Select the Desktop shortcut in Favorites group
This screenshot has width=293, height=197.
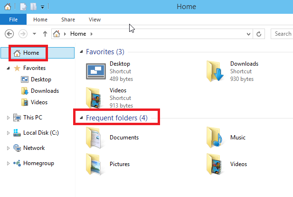[x=109, y=71]
